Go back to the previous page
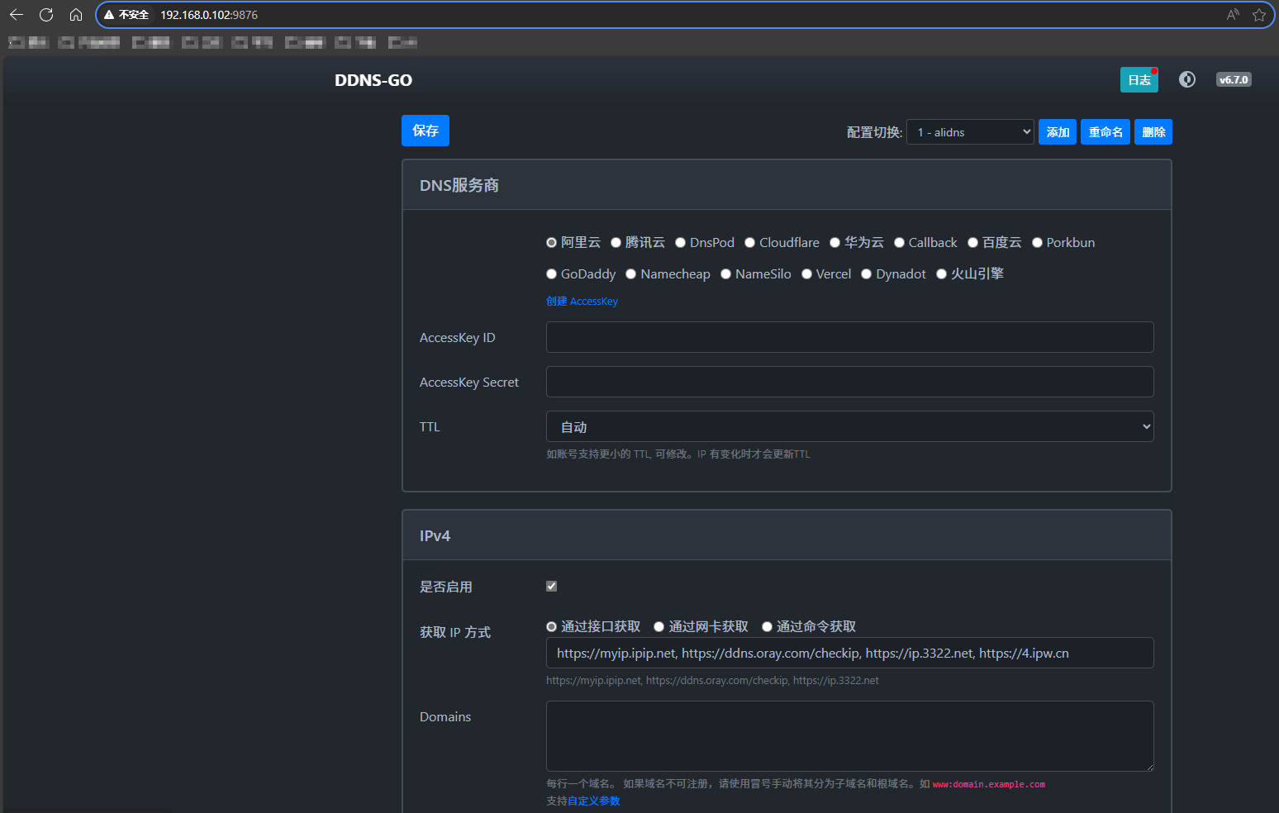The image size is (1279, 813). point(17,15)
